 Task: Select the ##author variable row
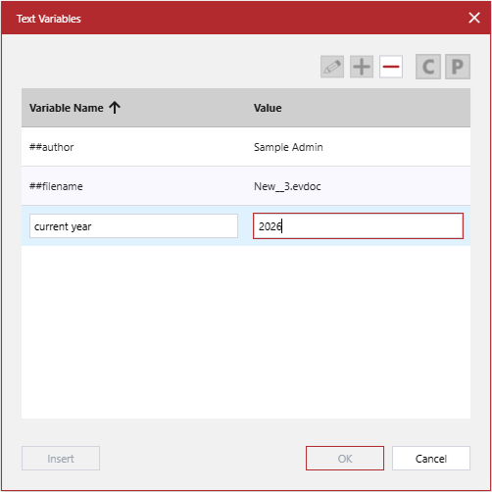(x=246, y=147)
